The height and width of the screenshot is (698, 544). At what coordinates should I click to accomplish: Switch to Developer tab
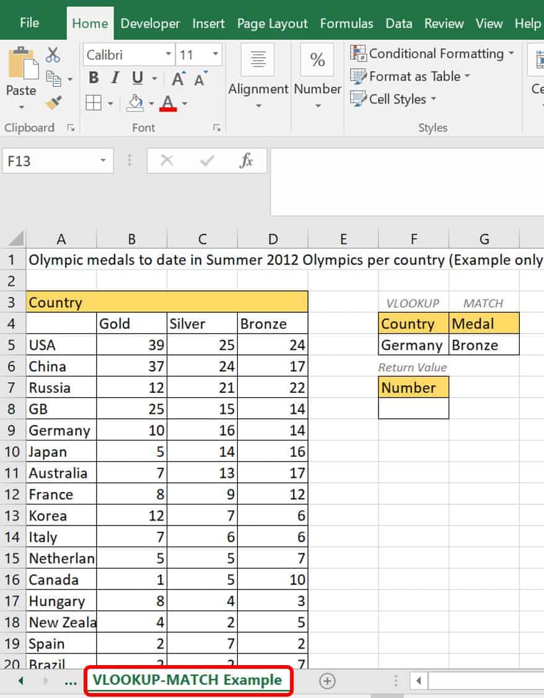click(150, 24)
